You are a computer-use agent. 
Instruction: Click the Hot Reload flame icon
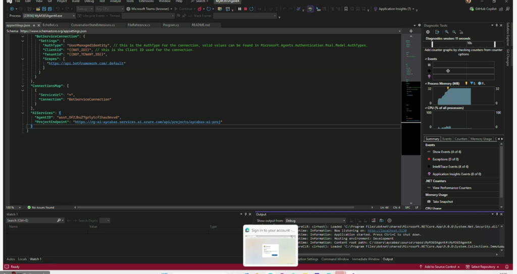[199, 9]
